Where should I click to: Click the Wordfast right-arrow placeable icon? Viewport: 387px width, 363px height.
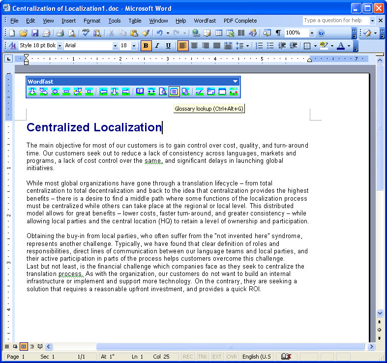point(126,91)
